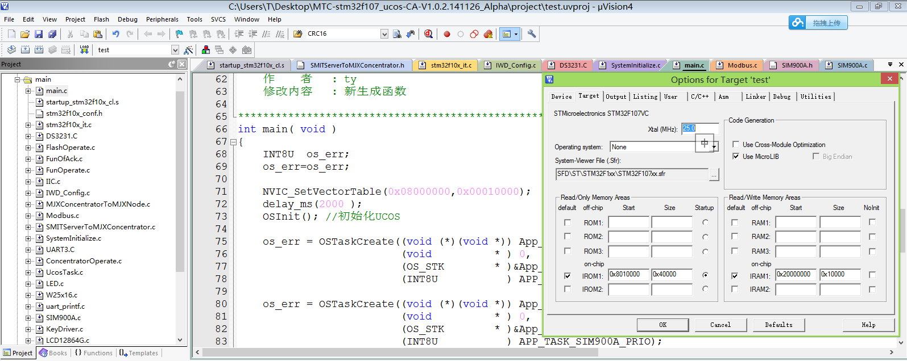The image size is (907, 361).
Task: Open the Flash menu
Action: coord(101,19)
